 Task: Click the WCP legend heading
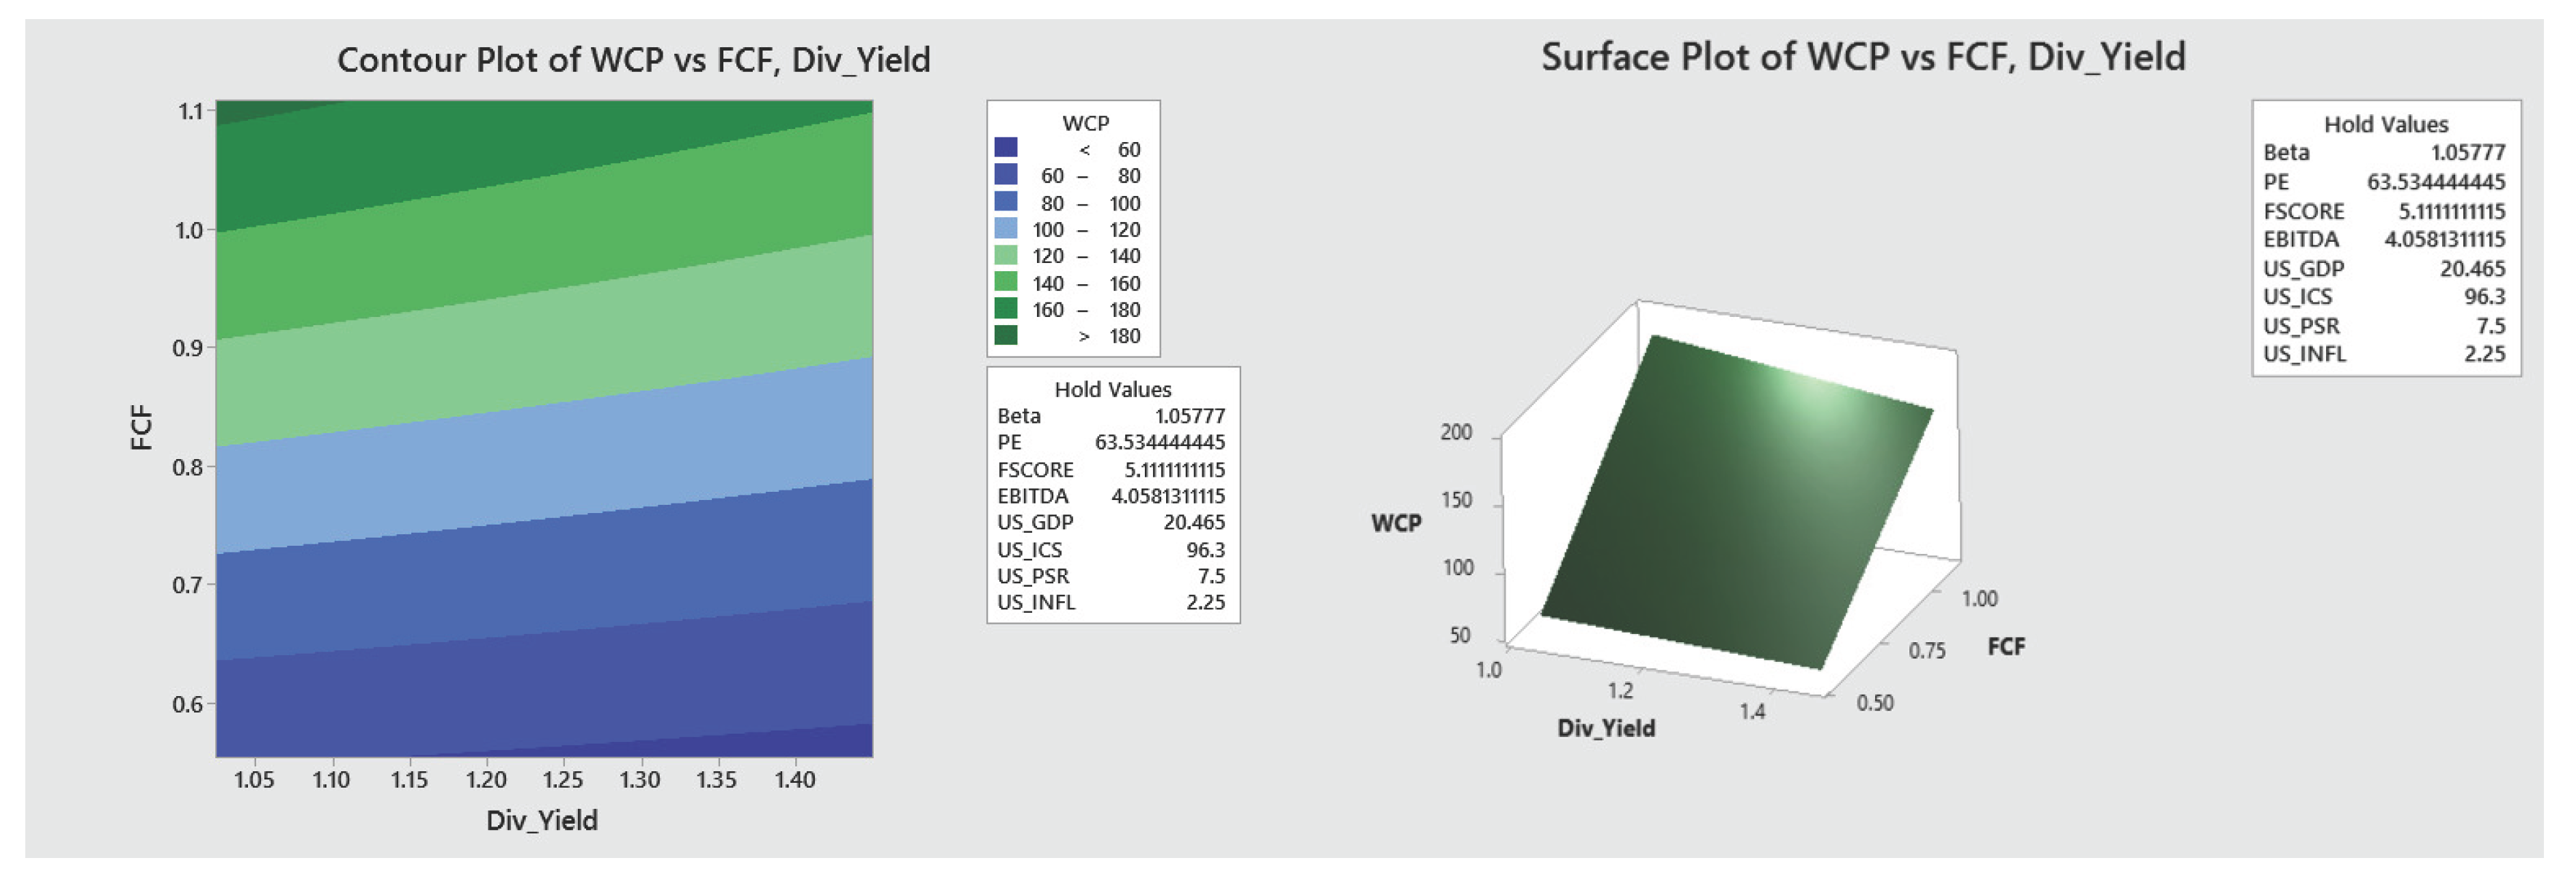click(1085, 123)
